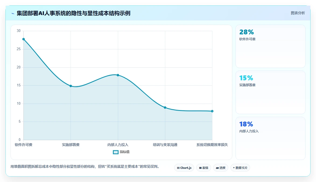Click the 28% 软件许可费 data card

coord(271,46)
